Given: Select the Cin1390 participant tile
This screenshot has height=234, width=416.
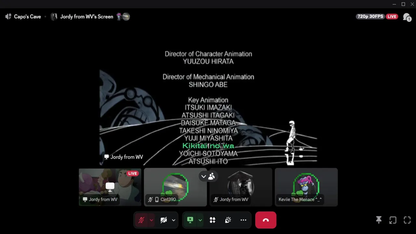Looking at the screenshot, I should pos(175,187).
